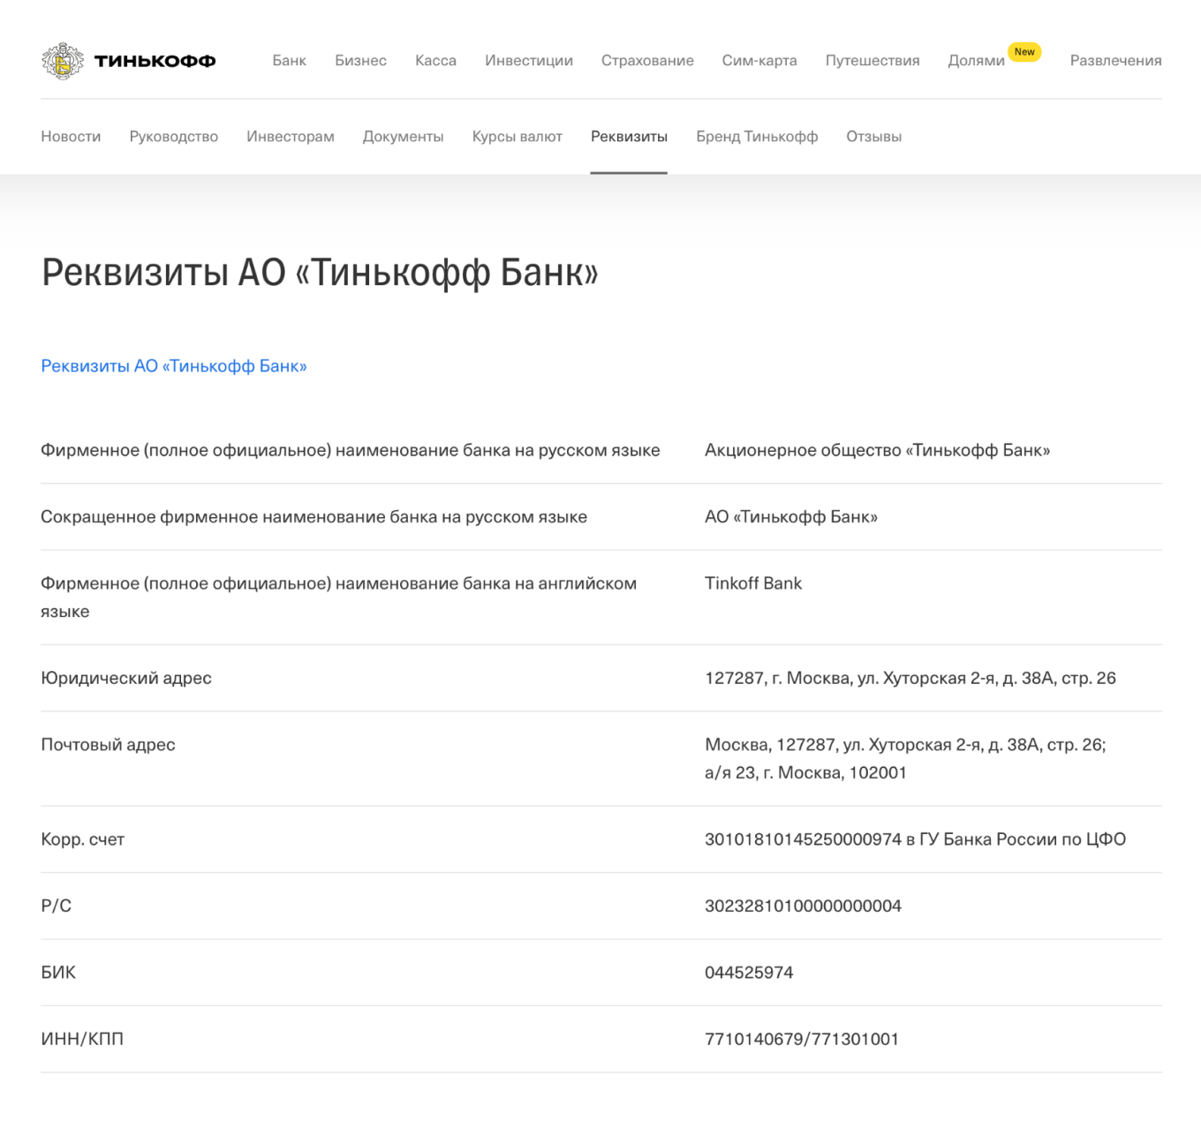The image size is (1201, 1128).
Task: Go to the Отзывы tab
Action: click(873, 137)
